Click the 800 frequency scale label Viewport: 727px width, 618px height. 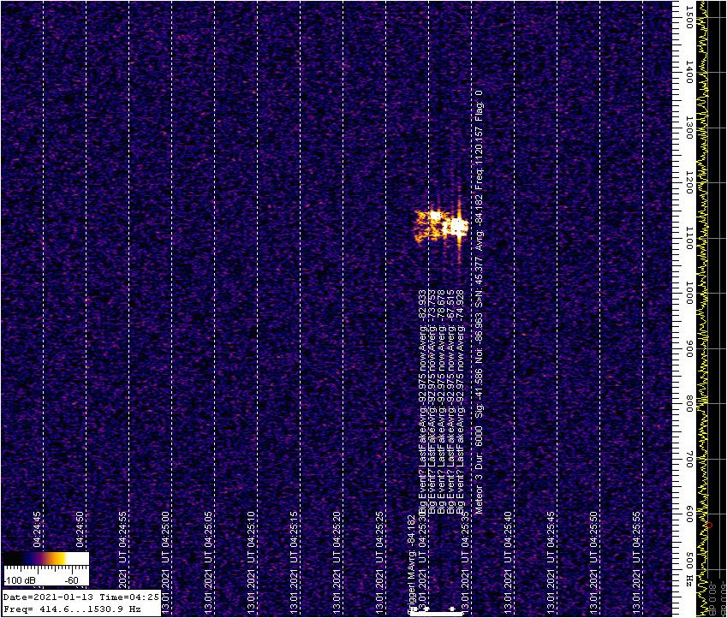tap(689, 404)
